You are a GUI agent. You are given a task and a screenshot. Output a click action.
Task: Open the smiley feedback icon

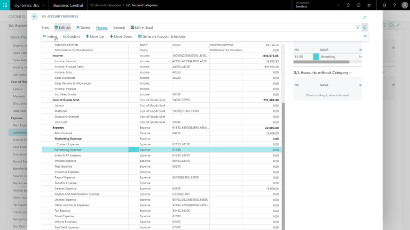pos(359,5)
